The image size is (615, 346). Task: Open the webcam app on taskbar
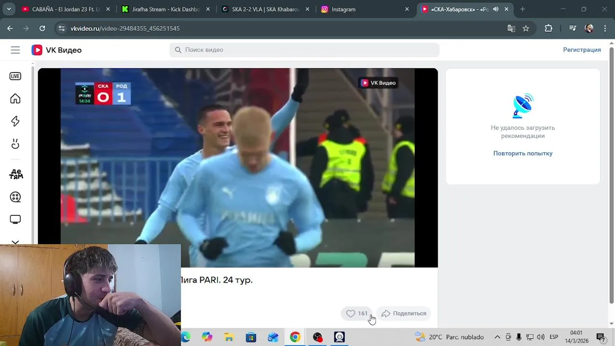pyautogui.click(x=339, y=337)
